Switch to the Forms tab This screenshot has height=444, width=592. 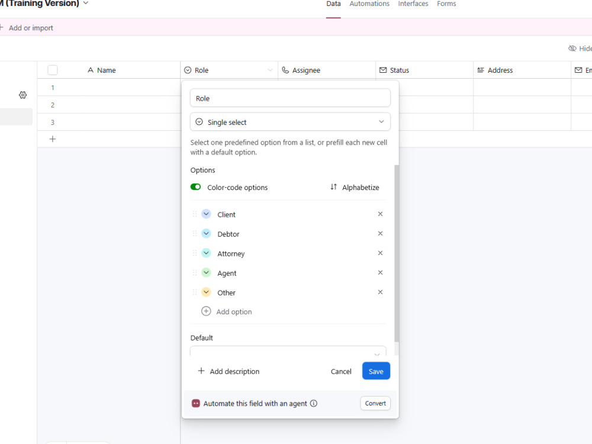[446, 4]
